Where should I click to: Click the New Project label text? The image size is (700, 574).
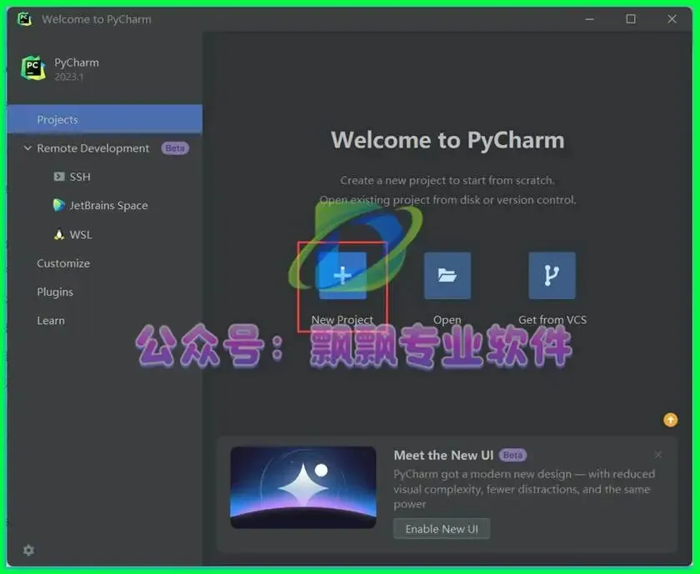pyautogui.click(x=342, y=320)
